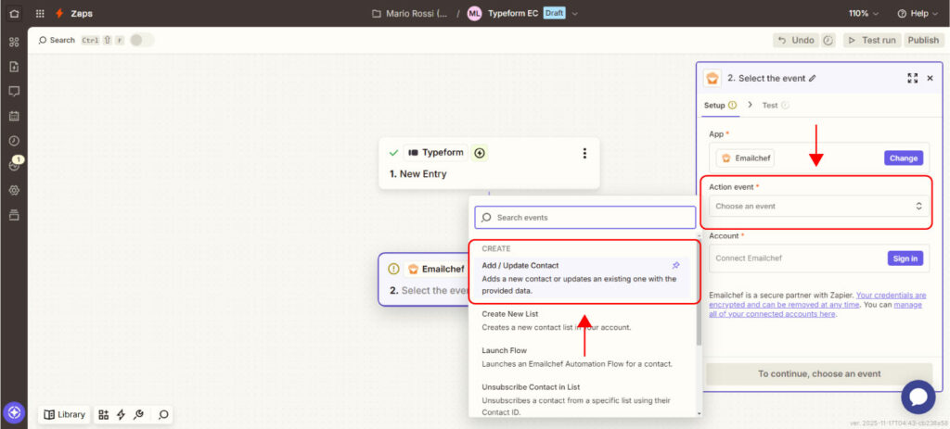Click the lightning bolt icon in bottom toolbar
Screen dimensions: 950x429
point(121,414)
